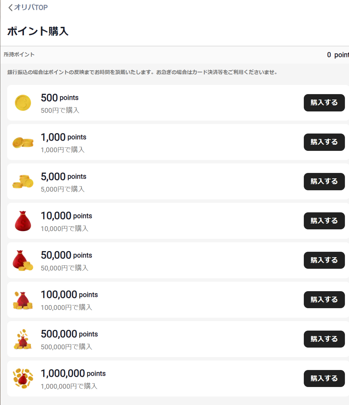Click 購入する for 100,000 points
349x405 pixels.
click(x=324, y=300)
